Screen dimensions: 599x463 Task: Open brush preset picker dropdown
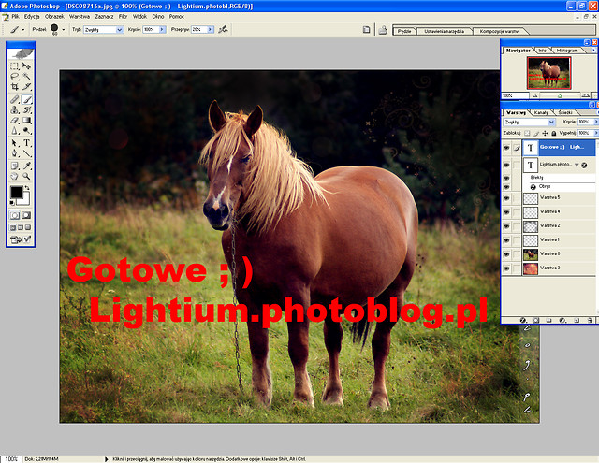coord(64,29)
